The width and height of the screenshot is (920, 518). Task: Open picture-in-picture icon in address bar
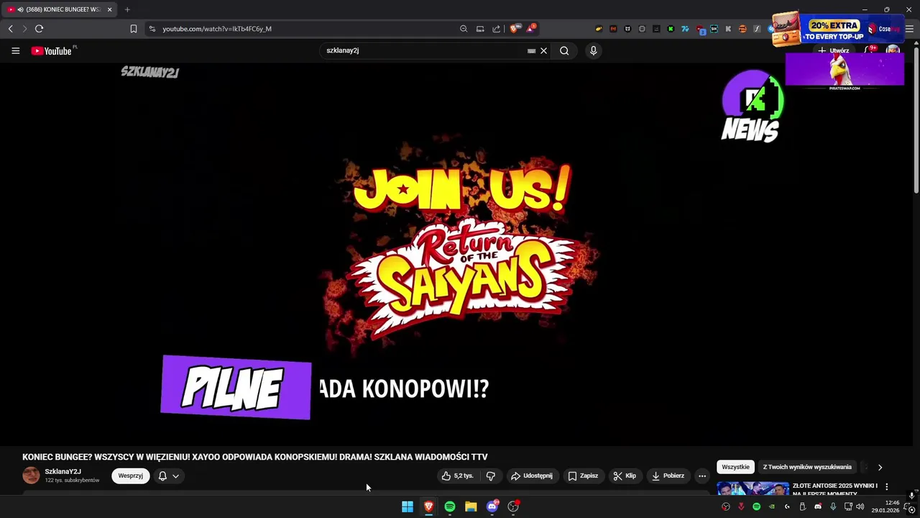[480, 29]
